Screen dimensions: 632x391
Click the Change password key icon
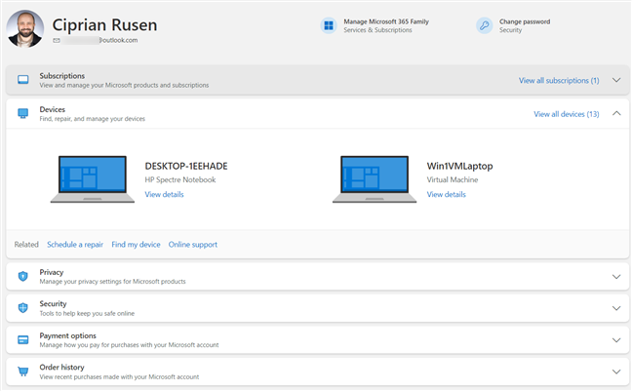tap(484, 25)
